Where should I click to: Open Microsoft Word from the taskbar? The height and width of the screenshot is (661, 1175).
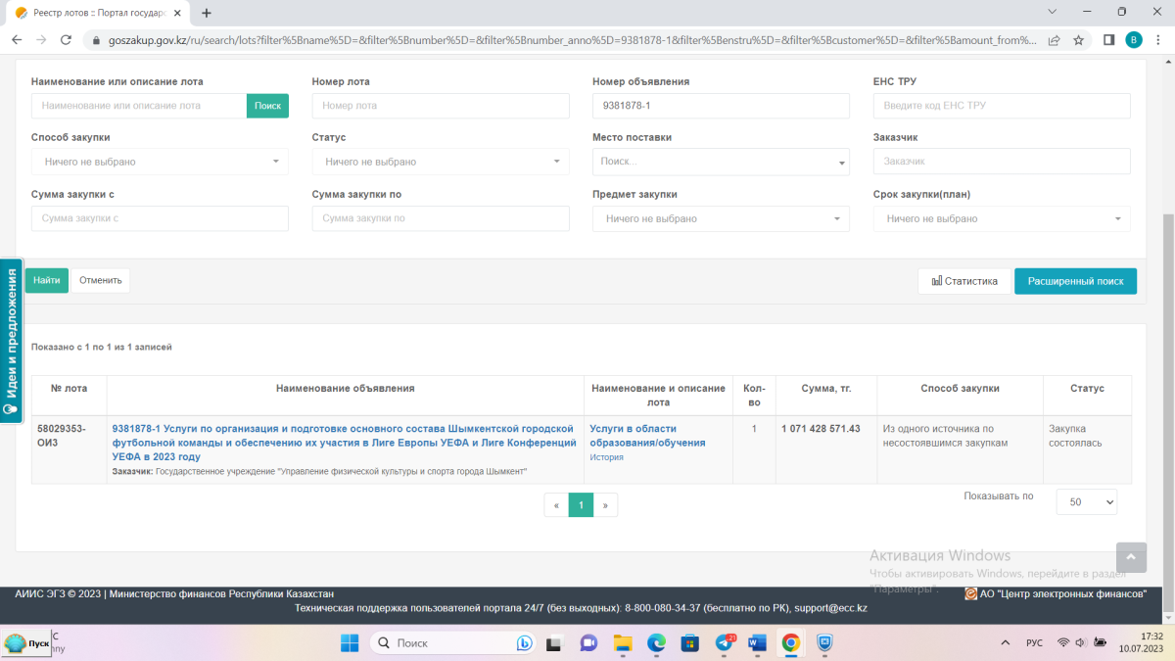tap(757, 643)
